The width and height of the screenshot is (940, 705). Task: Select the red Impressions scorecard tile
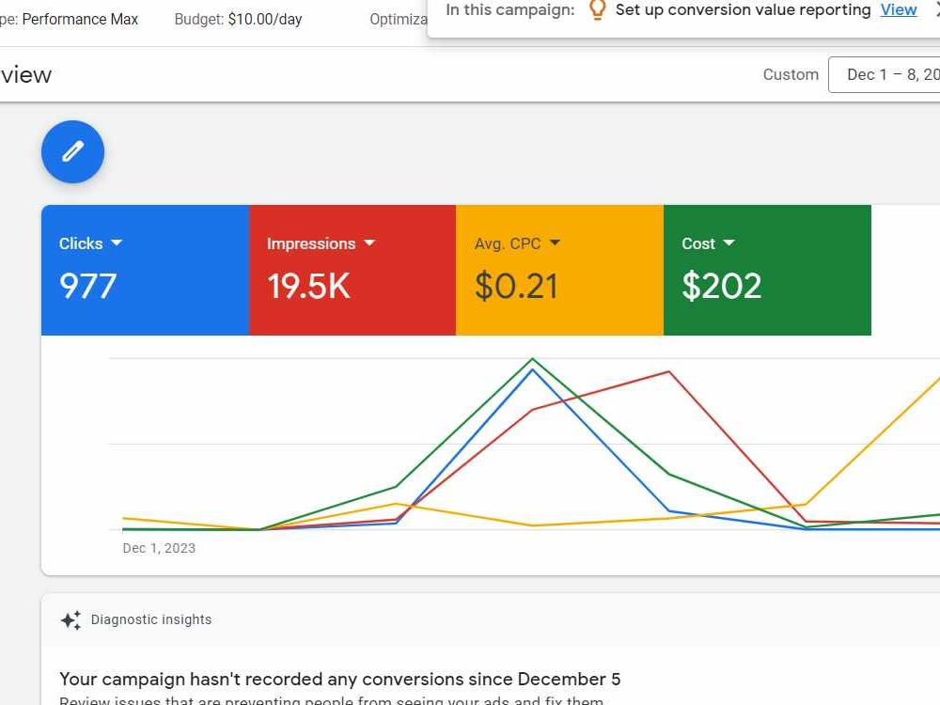352,270
